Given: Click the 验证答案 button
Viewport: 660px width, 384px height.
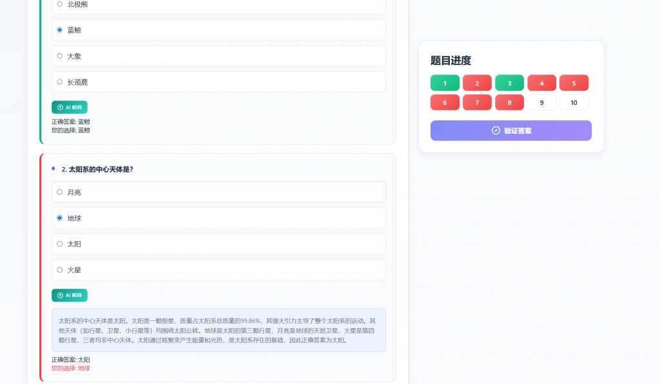Looking at the screenshot, I should coord(511,131).
